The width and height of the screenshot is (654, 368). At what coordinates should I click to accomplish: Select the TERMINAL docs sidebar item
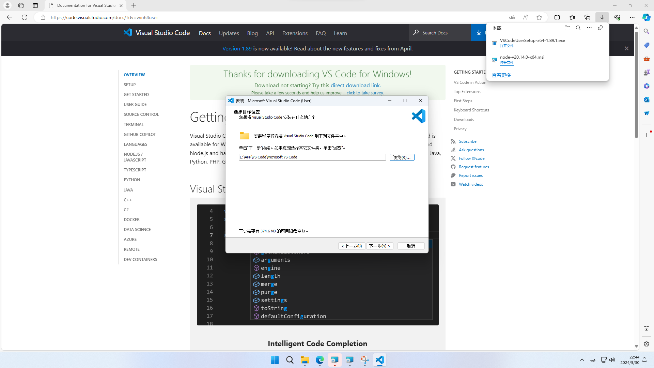(134, 124)
